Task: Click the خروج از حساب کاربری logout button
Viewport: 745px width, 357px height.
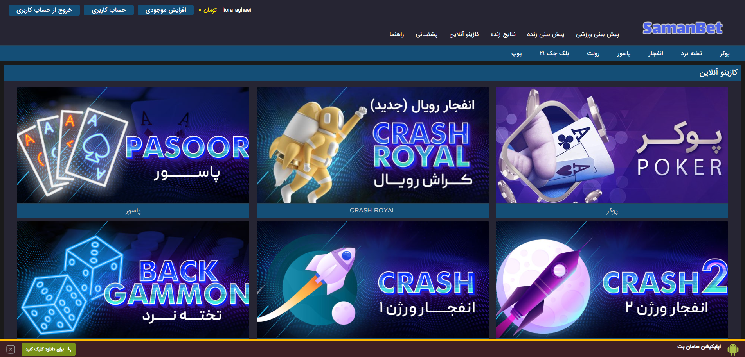Action: pos(44,10)
